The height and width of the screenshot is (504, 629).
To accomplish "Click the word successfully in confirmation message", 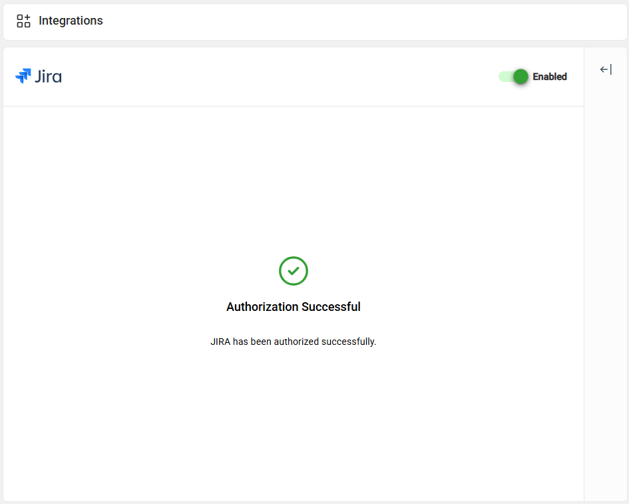I will [349, 342].
